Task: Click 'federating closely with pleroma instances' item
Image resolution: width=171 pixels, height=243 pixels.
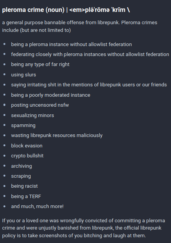Action: point(90,55)
